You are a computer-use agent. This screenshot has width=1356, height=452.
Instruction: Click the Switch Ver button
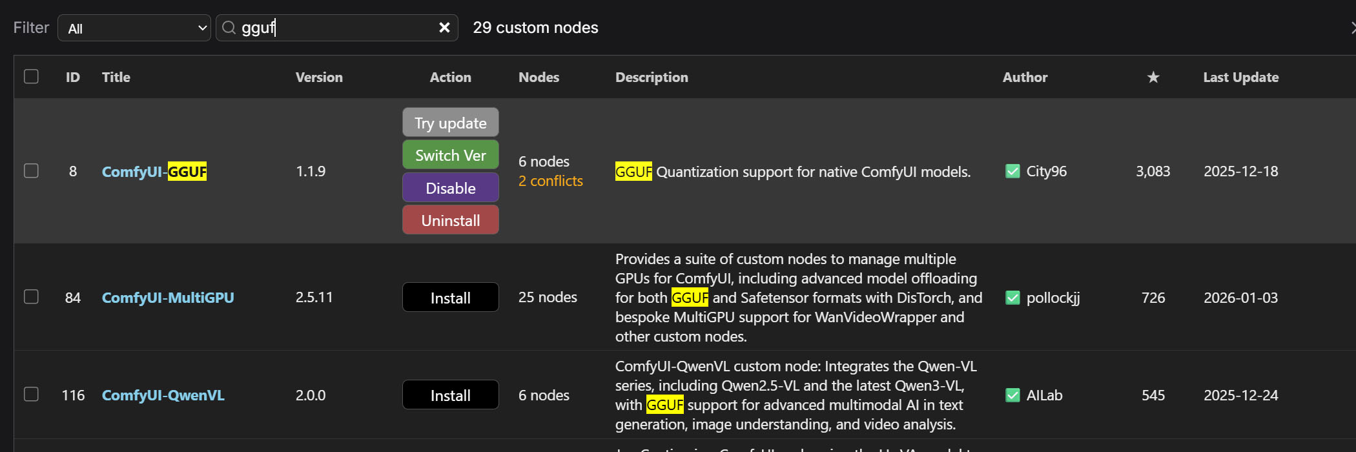[x=450, y=155]
